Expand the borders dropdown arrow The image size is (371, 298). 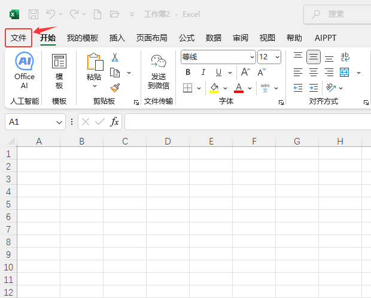199,88
